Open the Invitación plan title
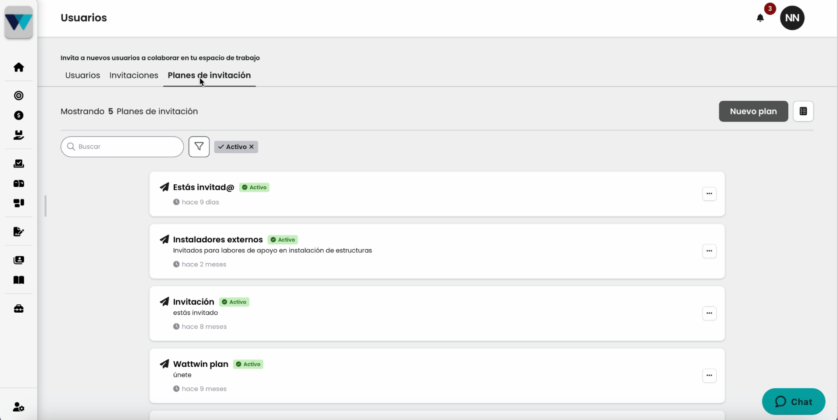The height and width of the screenshot is (420, 838). click(193, 302)
